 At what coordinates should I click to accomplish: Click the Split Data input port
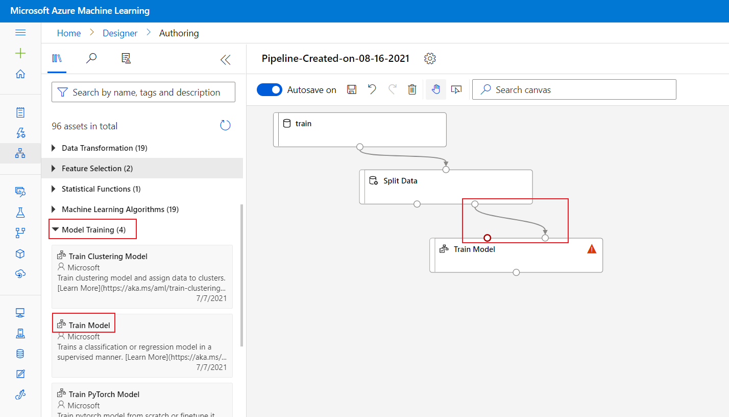pos(446,169)
